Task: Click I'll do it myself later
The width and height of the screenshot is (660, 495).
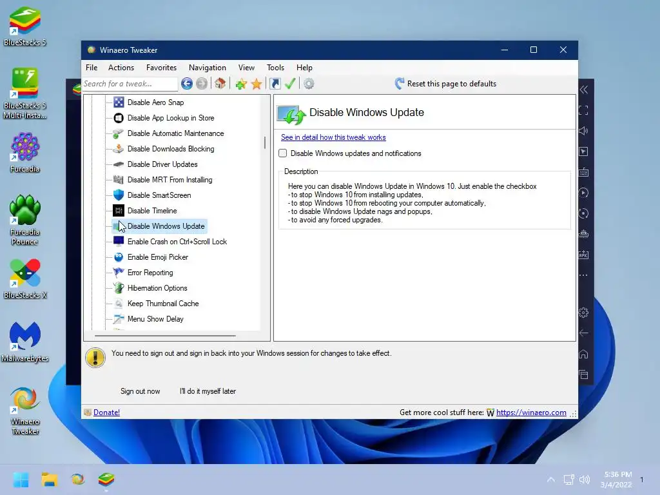Action: (x=208, y=391)
